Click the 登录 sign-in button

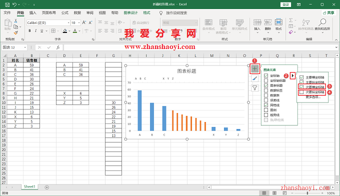point(285,4)
